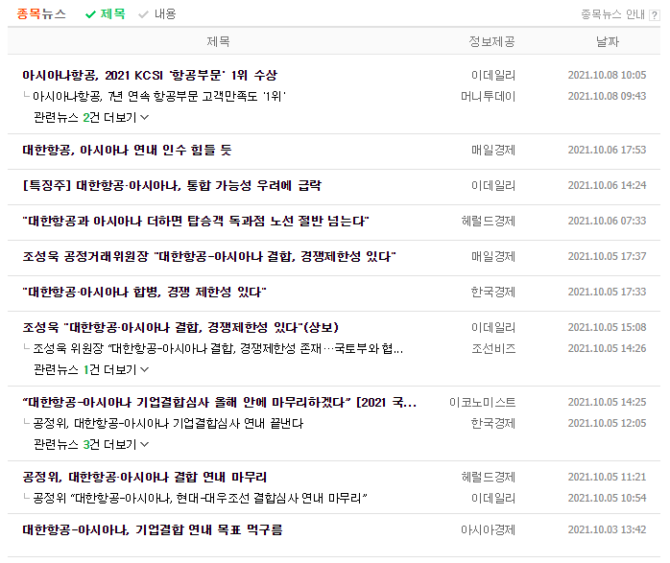Open article about 탑승객 독과점 노선 절반 넘는다
The image size is (670, 563).
click(196, 222)
